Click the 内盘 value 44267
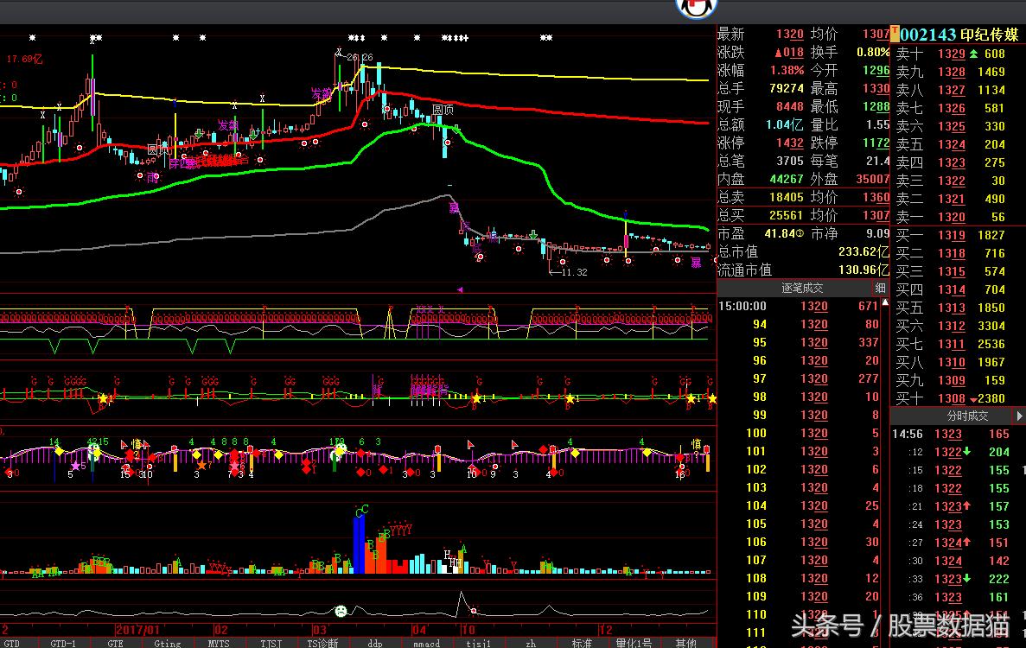The image size is (1026, 648). (x=787, y=179)
